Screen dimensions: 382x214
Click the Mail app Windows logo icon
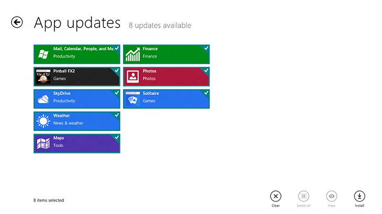(x=43, y=54)
